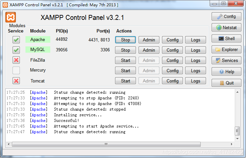
Task: Click the XAMPP title bar icon
Action: [5, 5]
